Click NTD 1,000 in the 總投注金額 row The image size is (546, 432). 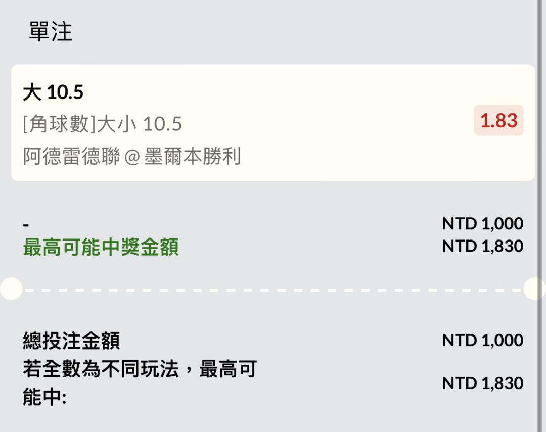[482, 340]
